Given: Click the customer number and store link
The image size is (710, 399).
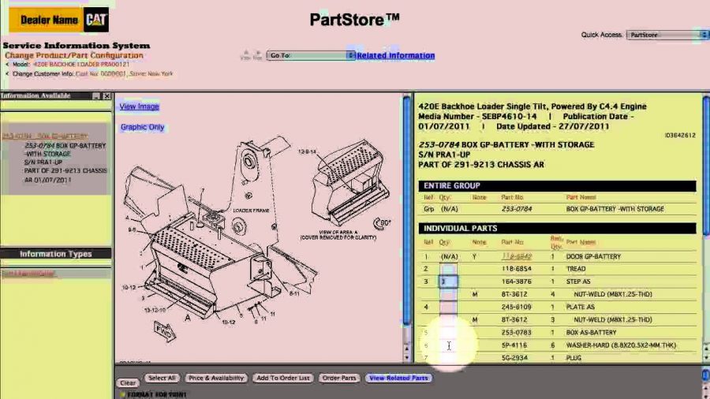Looking at the screenshot, I should 124,74.
